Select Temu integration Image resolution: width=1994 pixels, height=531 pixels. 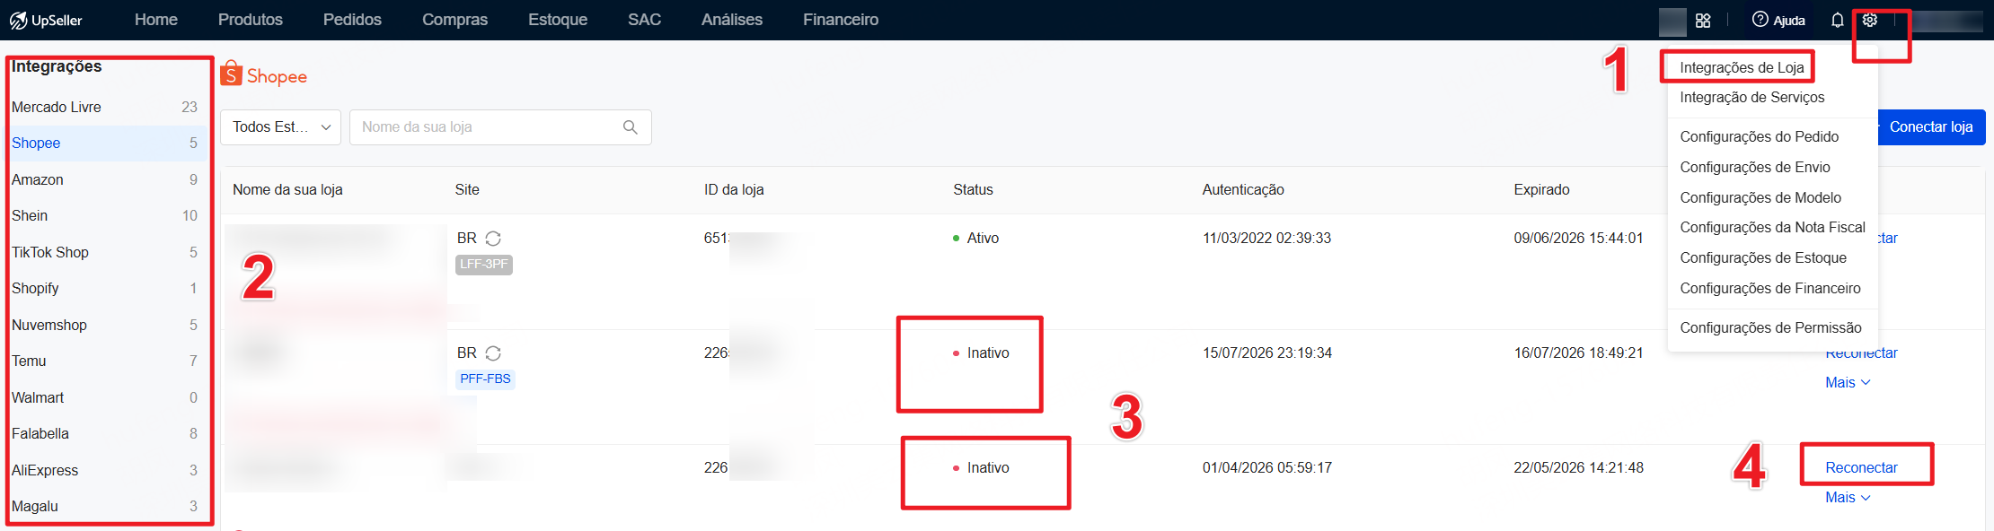pyautogui.click(x=104, y=361)
